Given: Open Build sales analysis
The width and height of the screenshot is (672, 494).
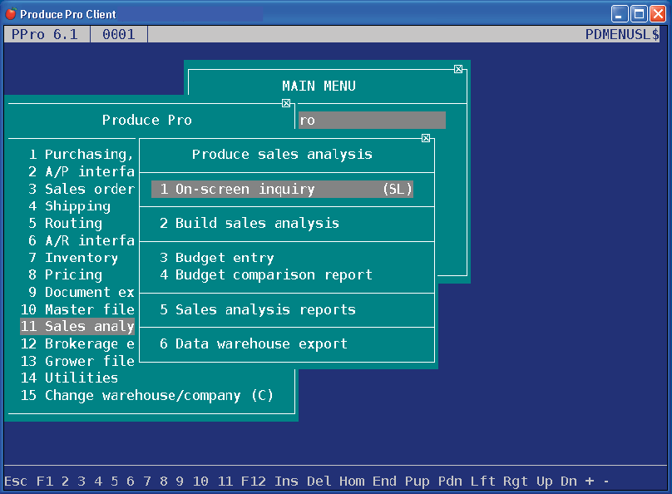Looking at the screenshot, I should (250, 223).
